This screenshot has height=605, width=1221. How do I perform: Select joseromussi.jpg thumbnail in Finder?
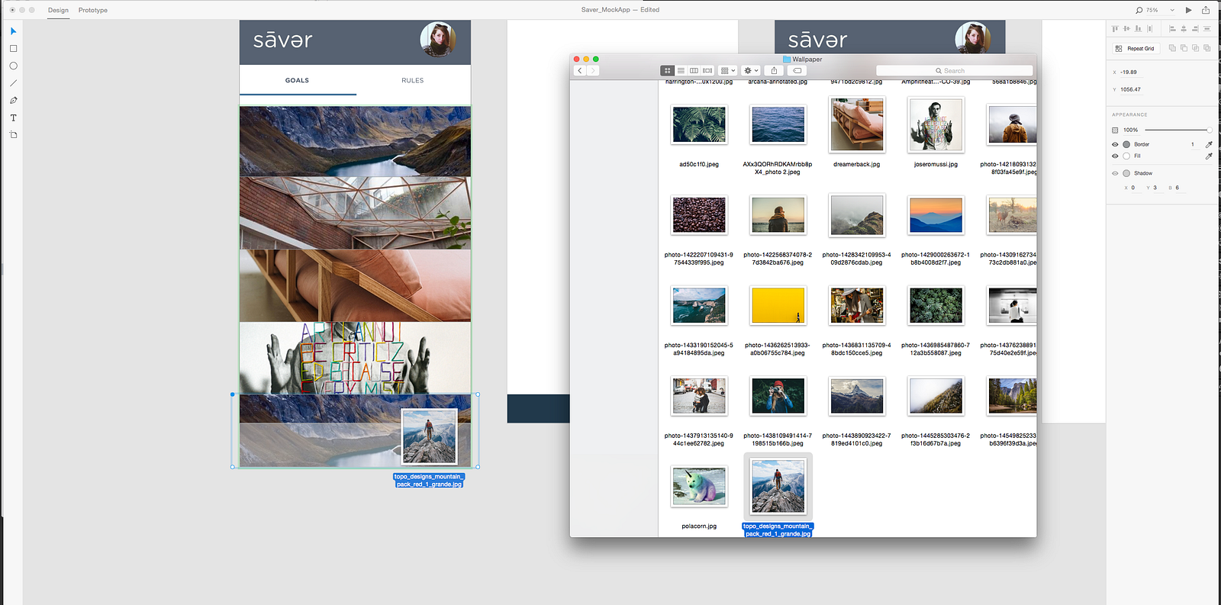(x=936, y=124)
